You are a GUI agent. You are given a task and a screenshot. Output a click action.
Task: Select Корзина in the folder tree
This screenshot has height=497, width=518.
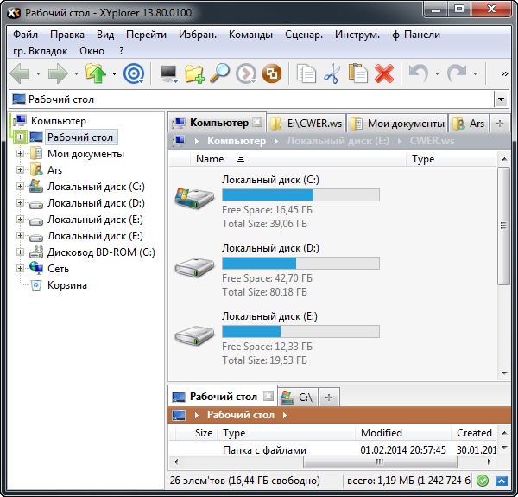[66, 285]
